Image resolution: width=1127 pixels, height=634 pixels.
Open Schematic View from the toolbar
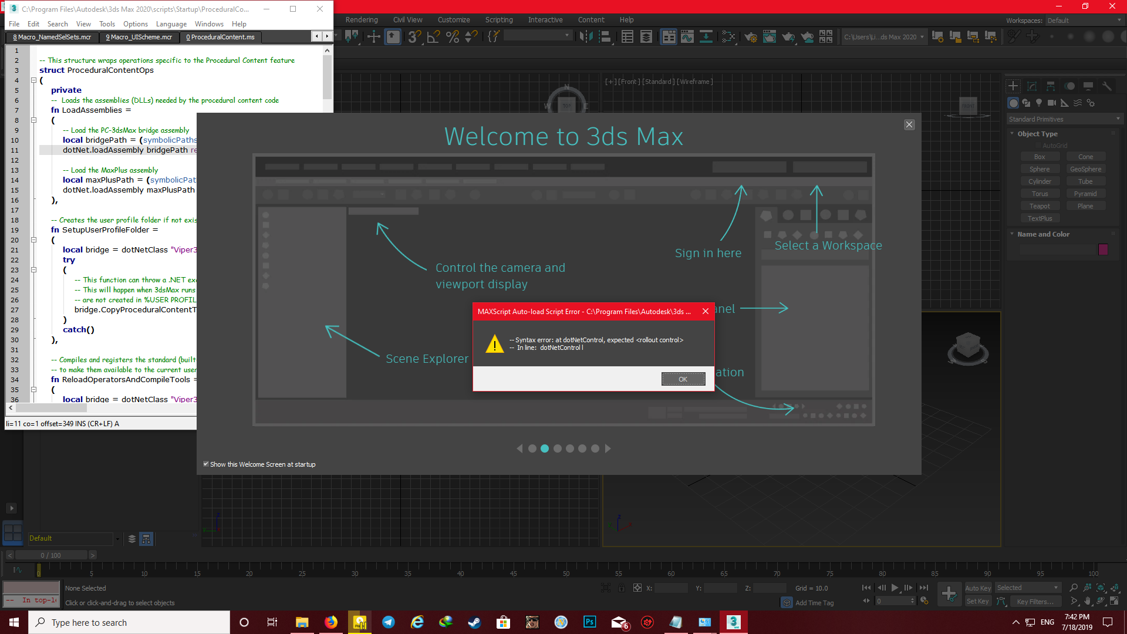click(706, 37)
